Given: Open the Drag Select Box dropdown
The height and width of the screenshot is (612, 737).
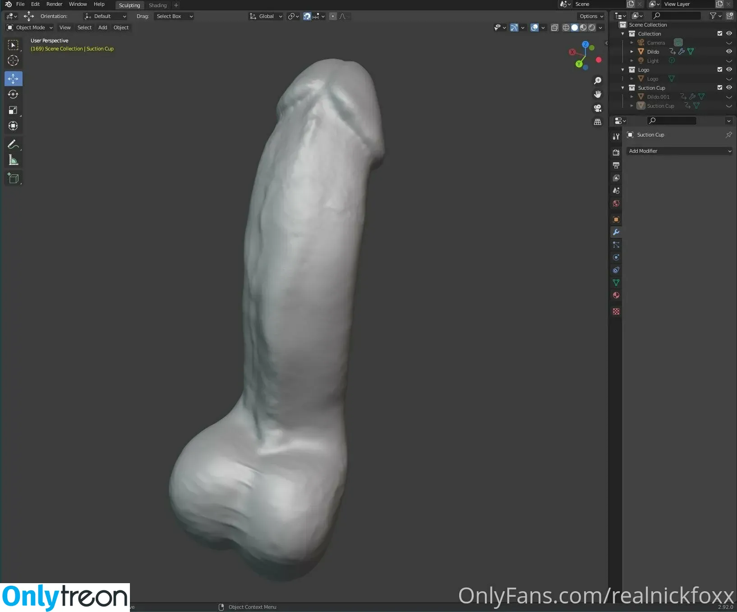Looking at the screenshot, I should pyautogui.click(x=174, y=16).
